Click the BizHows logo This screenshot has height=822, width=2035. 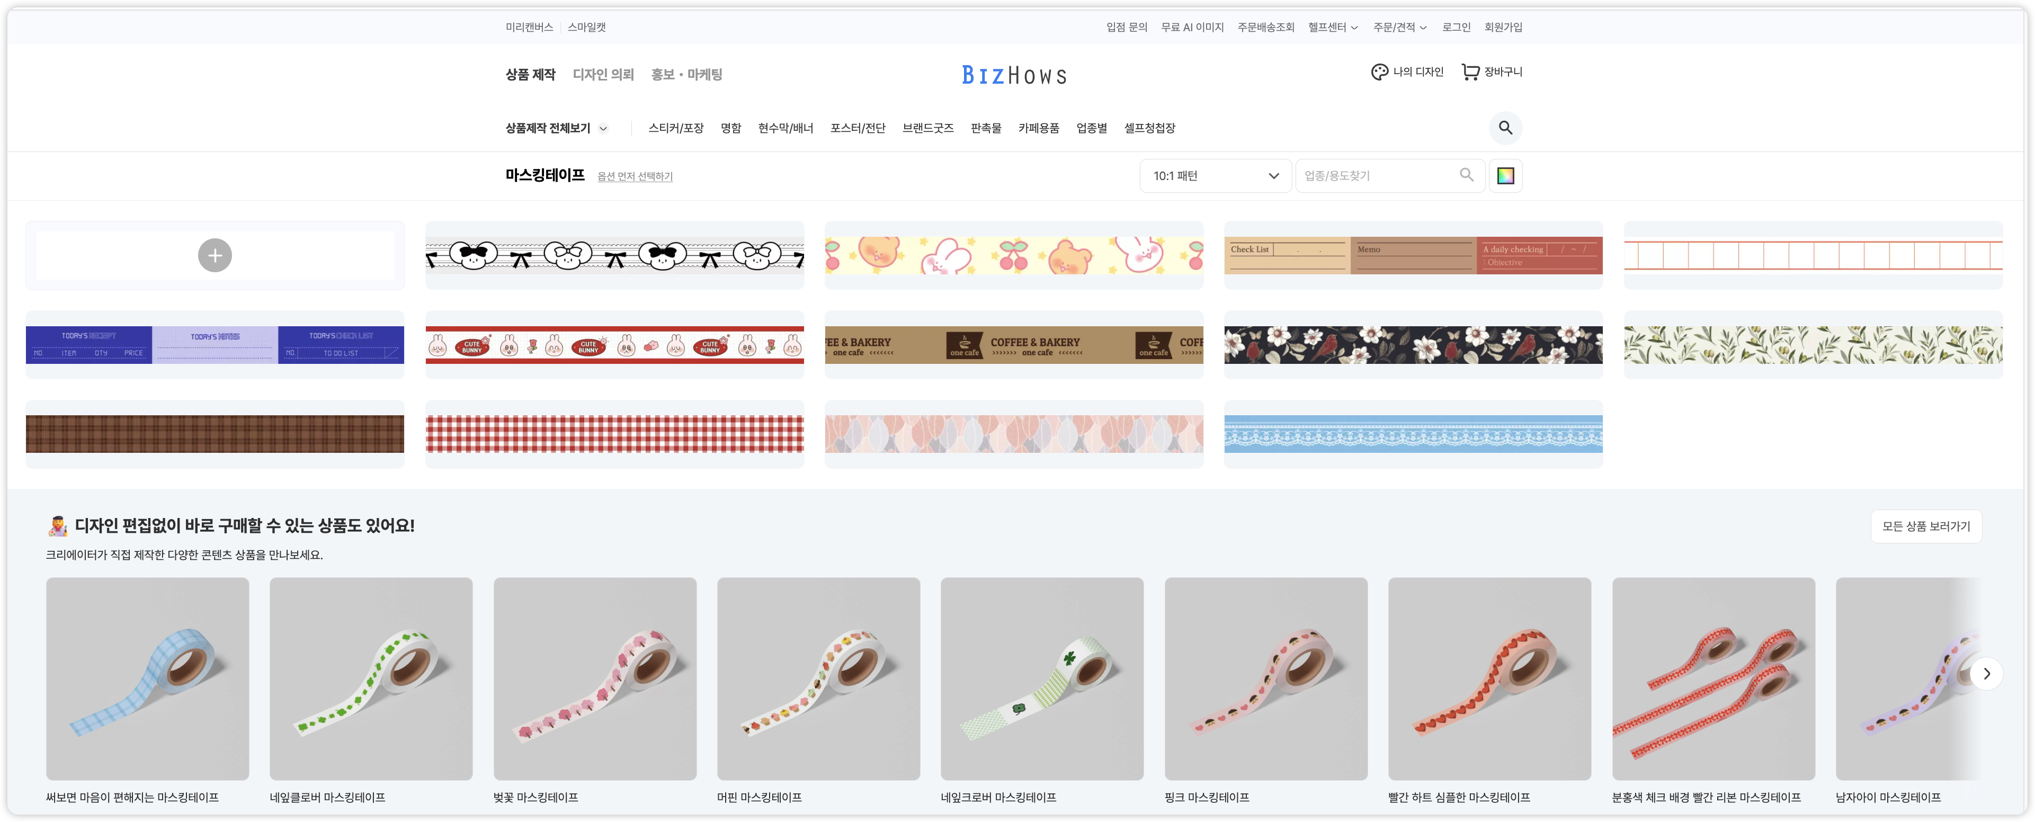coord(1014,75)
